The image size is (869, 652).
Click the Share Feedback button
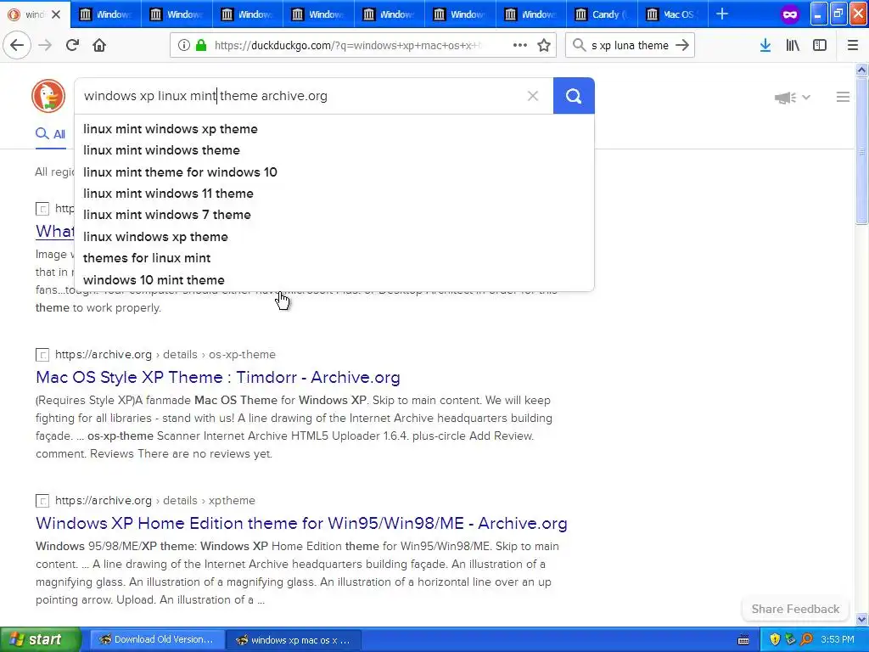click(x=795, y=609)
